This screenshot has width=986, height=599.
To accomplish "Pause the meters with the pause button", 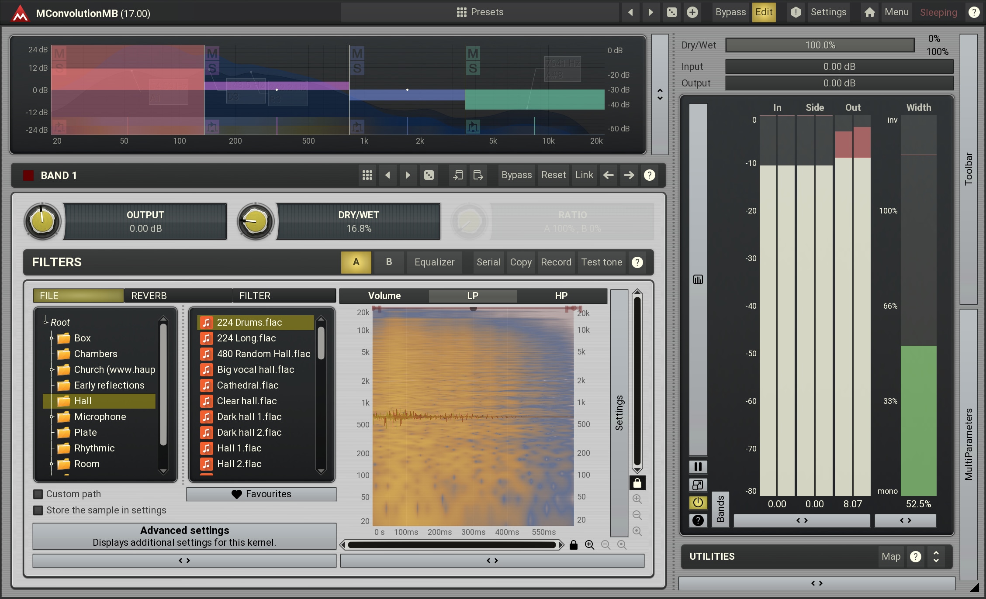I will click(698, 467).
